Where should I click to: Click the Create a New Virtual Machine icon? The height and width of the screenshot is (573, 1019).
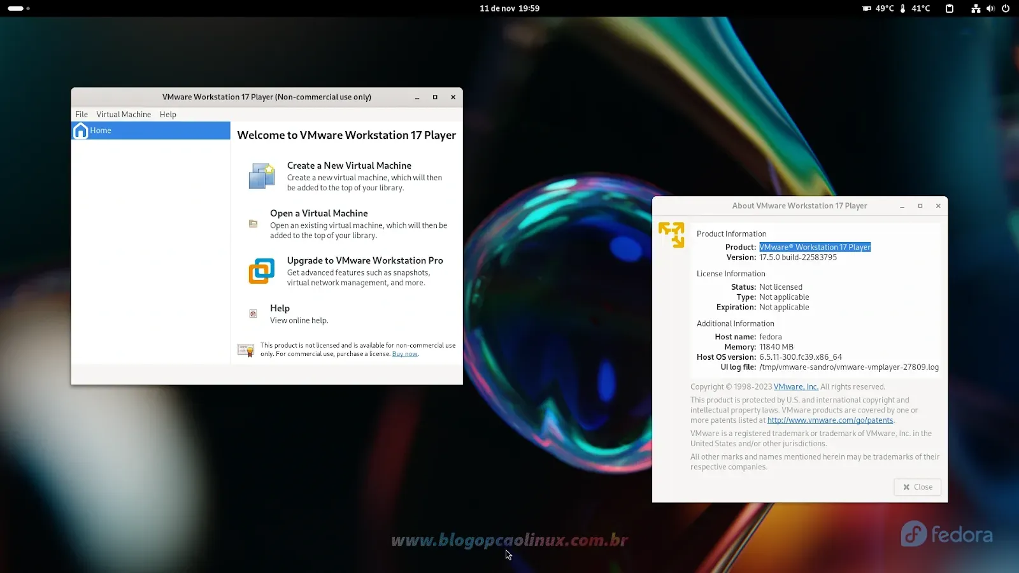point(261,176)
